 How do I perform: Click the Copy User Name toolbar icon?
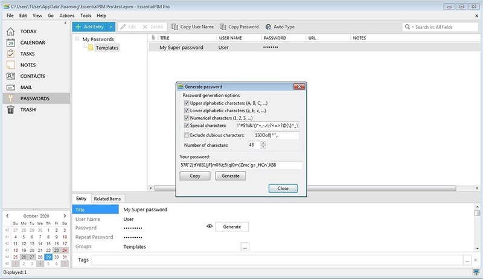174,27
